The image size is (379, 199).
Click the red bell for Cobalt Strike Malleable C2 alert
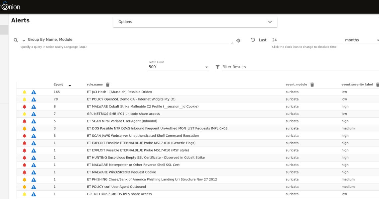[x=24, y=106]
